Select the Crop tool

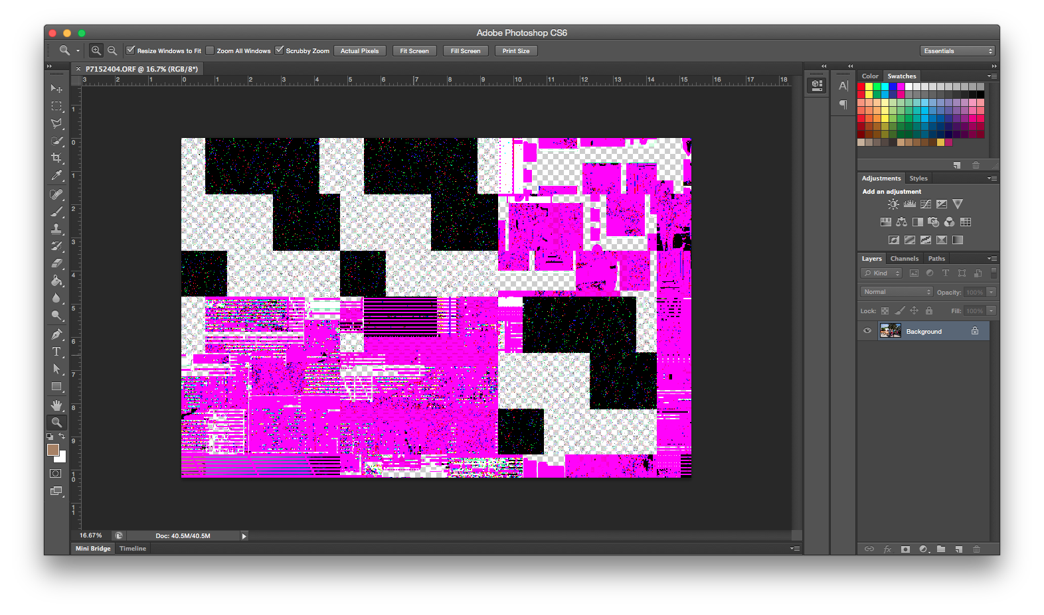click(56, 158)
